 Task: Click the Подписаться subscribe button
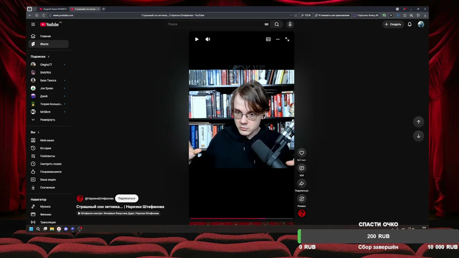127,199
